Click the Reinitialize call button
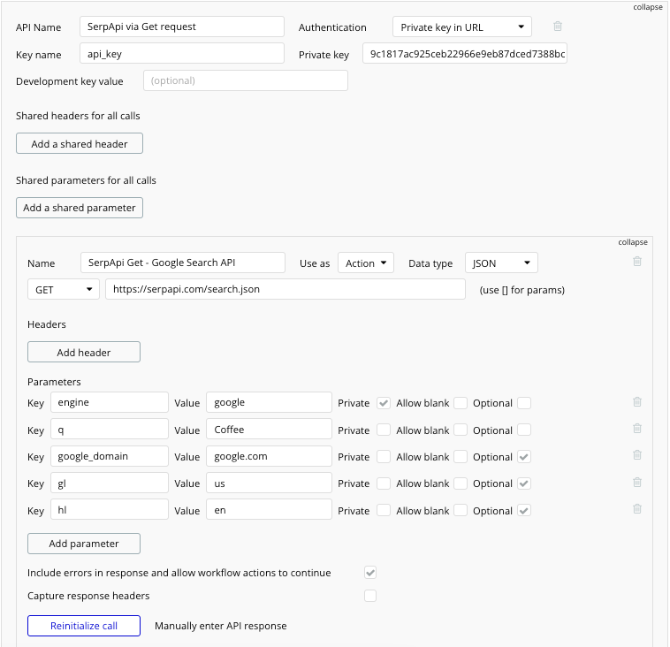This screenshot has height=647, width=670. pyautogui.click(x=84, y=626)
